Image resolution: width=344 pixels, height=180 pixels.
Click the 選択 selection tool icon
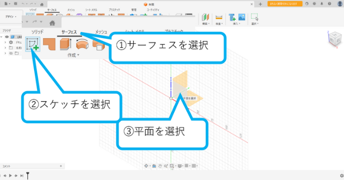click(254, 17)
